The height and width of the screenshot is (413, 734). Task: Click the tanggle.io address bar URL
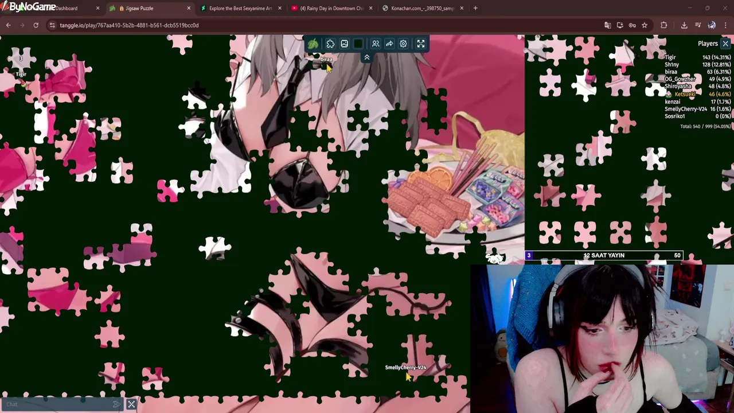pyautogui.click(x=129, y=25)
